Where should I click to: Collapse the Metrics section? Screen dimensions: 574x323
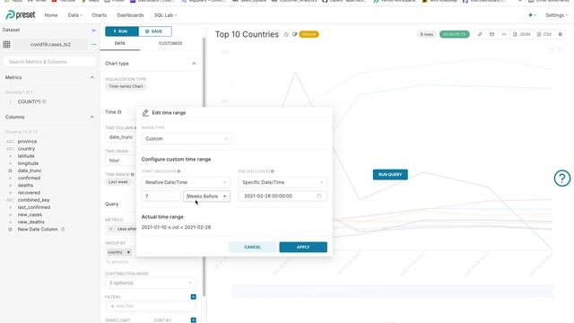pos(92,78)
